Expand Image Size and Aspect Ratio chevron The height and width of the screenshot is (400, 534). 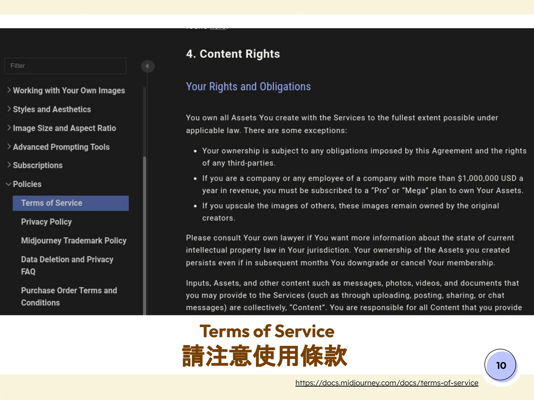click(x=9, y=128)
